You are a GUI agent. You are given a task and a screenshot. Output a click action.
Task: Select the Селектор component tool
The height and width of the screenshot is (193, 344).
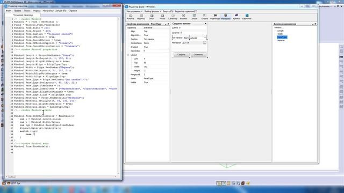click(x=173, y=17)
